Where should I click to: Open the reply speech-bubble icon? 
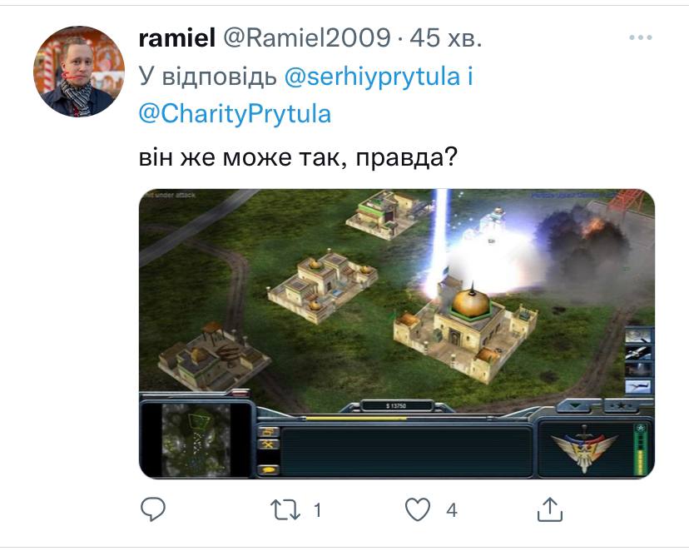[x=153, y=509]
